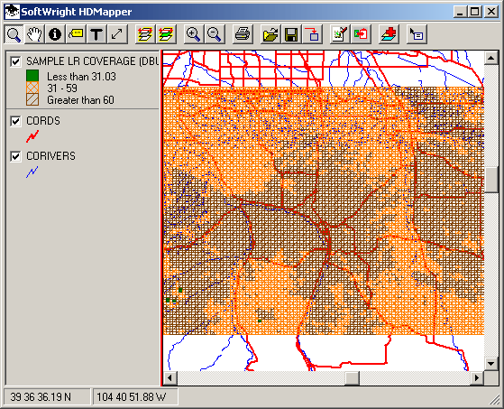Toggle the CORDS layer checkbox
The height and width of the screenshot is (409, 504).
pos(15,121)
